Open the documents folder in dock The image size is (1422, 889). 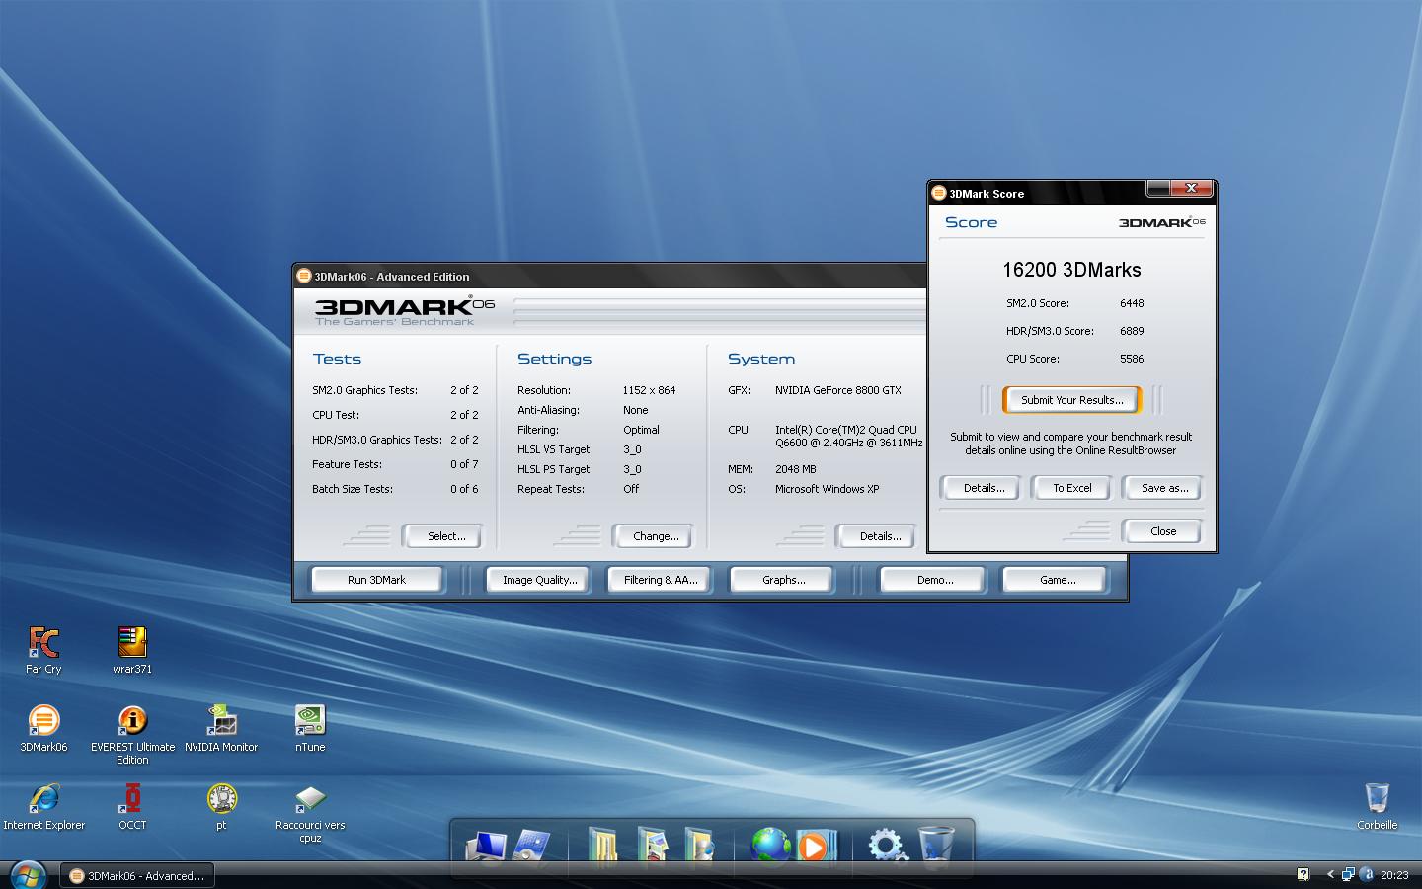(x=602, y=845)
